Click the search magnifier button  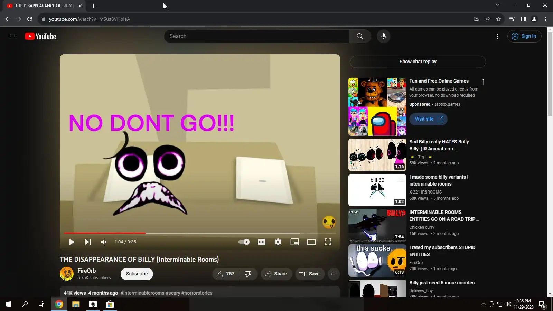(x=360, y=36)
